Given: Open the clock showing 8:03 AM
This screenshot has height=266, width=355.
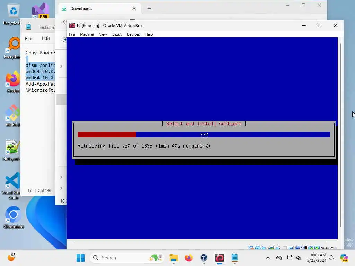Looking at the screenshot, I should (317, 258).
